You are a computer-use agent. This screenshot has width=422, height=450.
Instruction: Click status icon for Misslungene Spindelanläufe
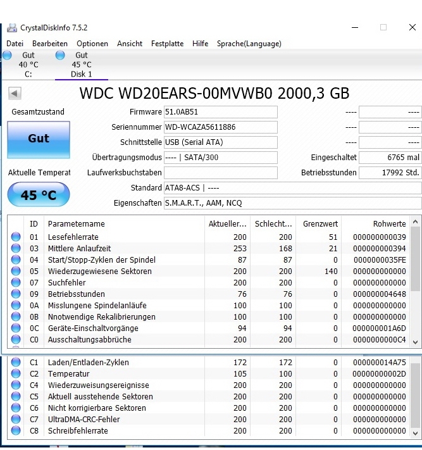(x=16, y=305)
